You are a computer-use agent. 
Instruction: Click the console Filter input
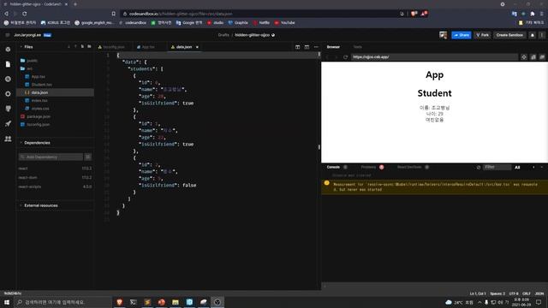point(497,168)
